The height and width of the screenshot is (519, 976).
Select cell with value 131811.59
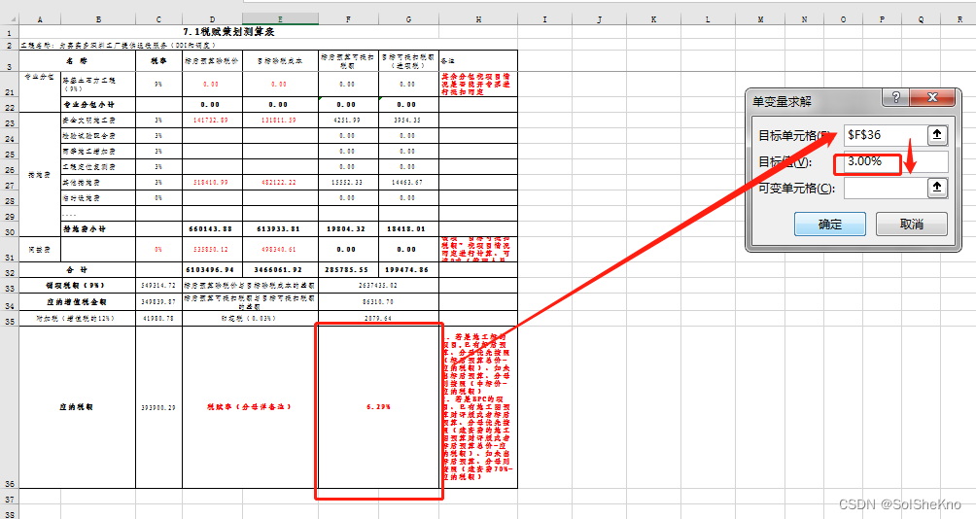point(280,121)
